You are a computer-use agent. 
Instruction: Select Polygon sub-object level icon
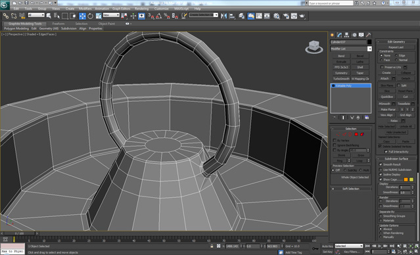[356, 134]
